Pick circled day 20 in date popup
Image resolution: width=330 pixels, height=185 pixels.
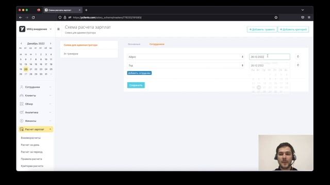coord(259,87)
